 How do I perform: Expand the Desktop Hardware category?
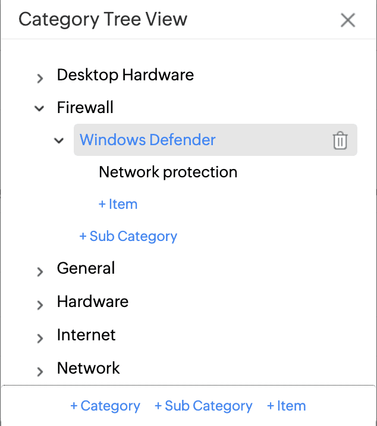tap(40, 77)
